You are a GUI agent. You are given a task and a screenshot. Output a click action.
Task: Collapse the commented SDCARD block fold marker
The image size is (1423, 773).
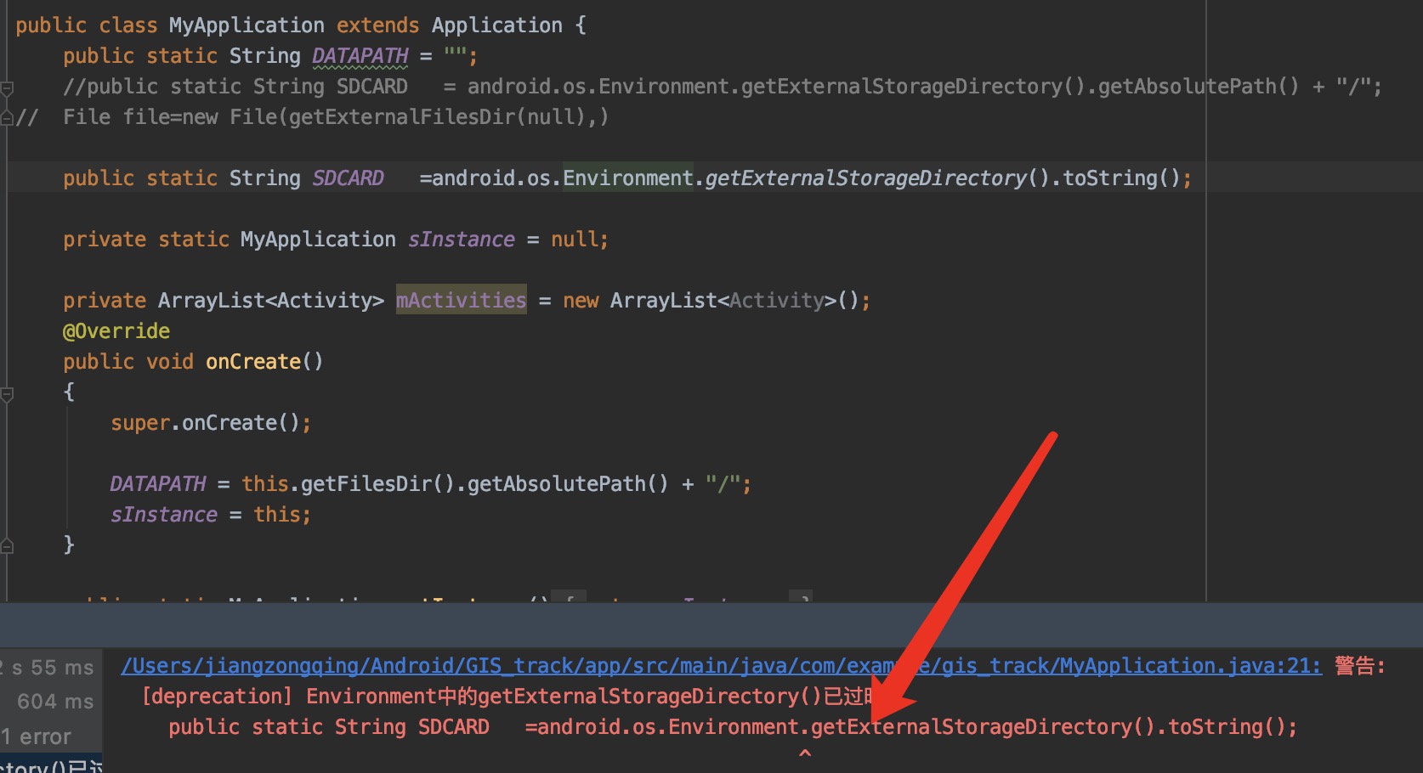click(x=7, y=87)
